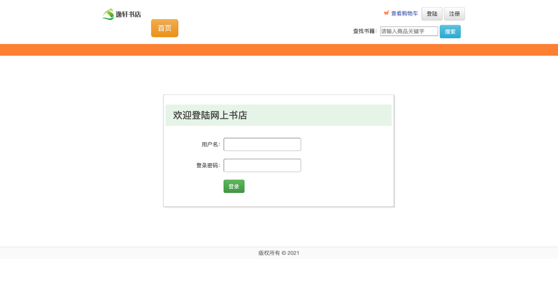
Task: Click the 登录密码 label text
Action: pos(208,165)
